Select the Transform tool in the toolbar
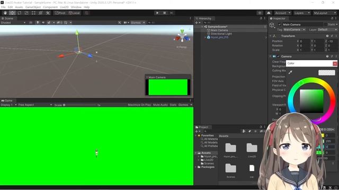339x190 pixels. point(41,13)
